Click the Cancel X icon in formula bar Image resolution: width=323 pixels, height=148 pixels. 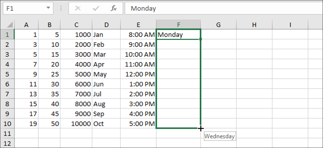(x=78, y=9)
